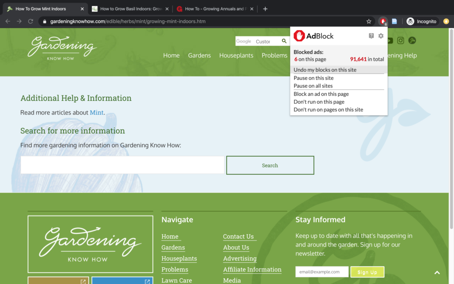Click the footer Gardening Know How logo
This screenshot has height=284, width=454.
(x=90, y=244)
